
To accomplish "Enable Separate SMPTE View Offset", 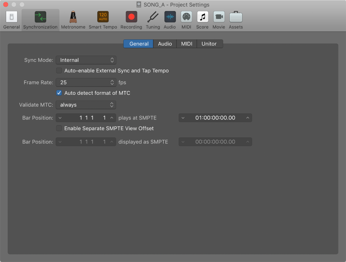I will pos(59,128).
